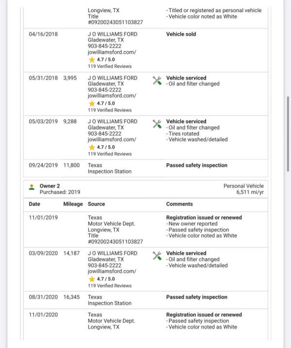The image size is (291, 348).
Task: Open jowilliamsford.com link in the 05/31/2018 entry
Action: tap(112, 95)
